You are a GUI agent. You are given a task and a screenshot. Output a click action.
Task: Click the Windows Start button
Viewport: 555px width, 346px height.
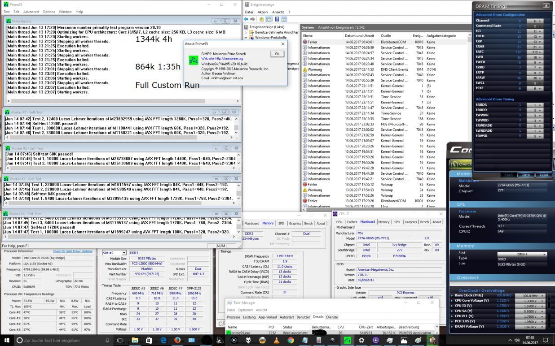pyautogui.click(x=7, y=340)
